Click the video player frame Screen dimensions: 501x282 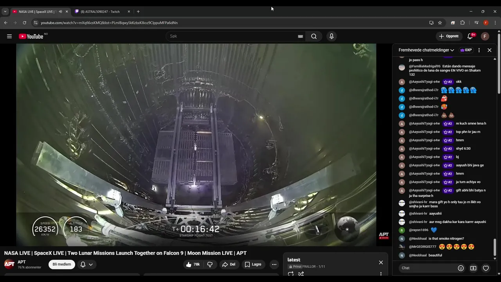196,145
